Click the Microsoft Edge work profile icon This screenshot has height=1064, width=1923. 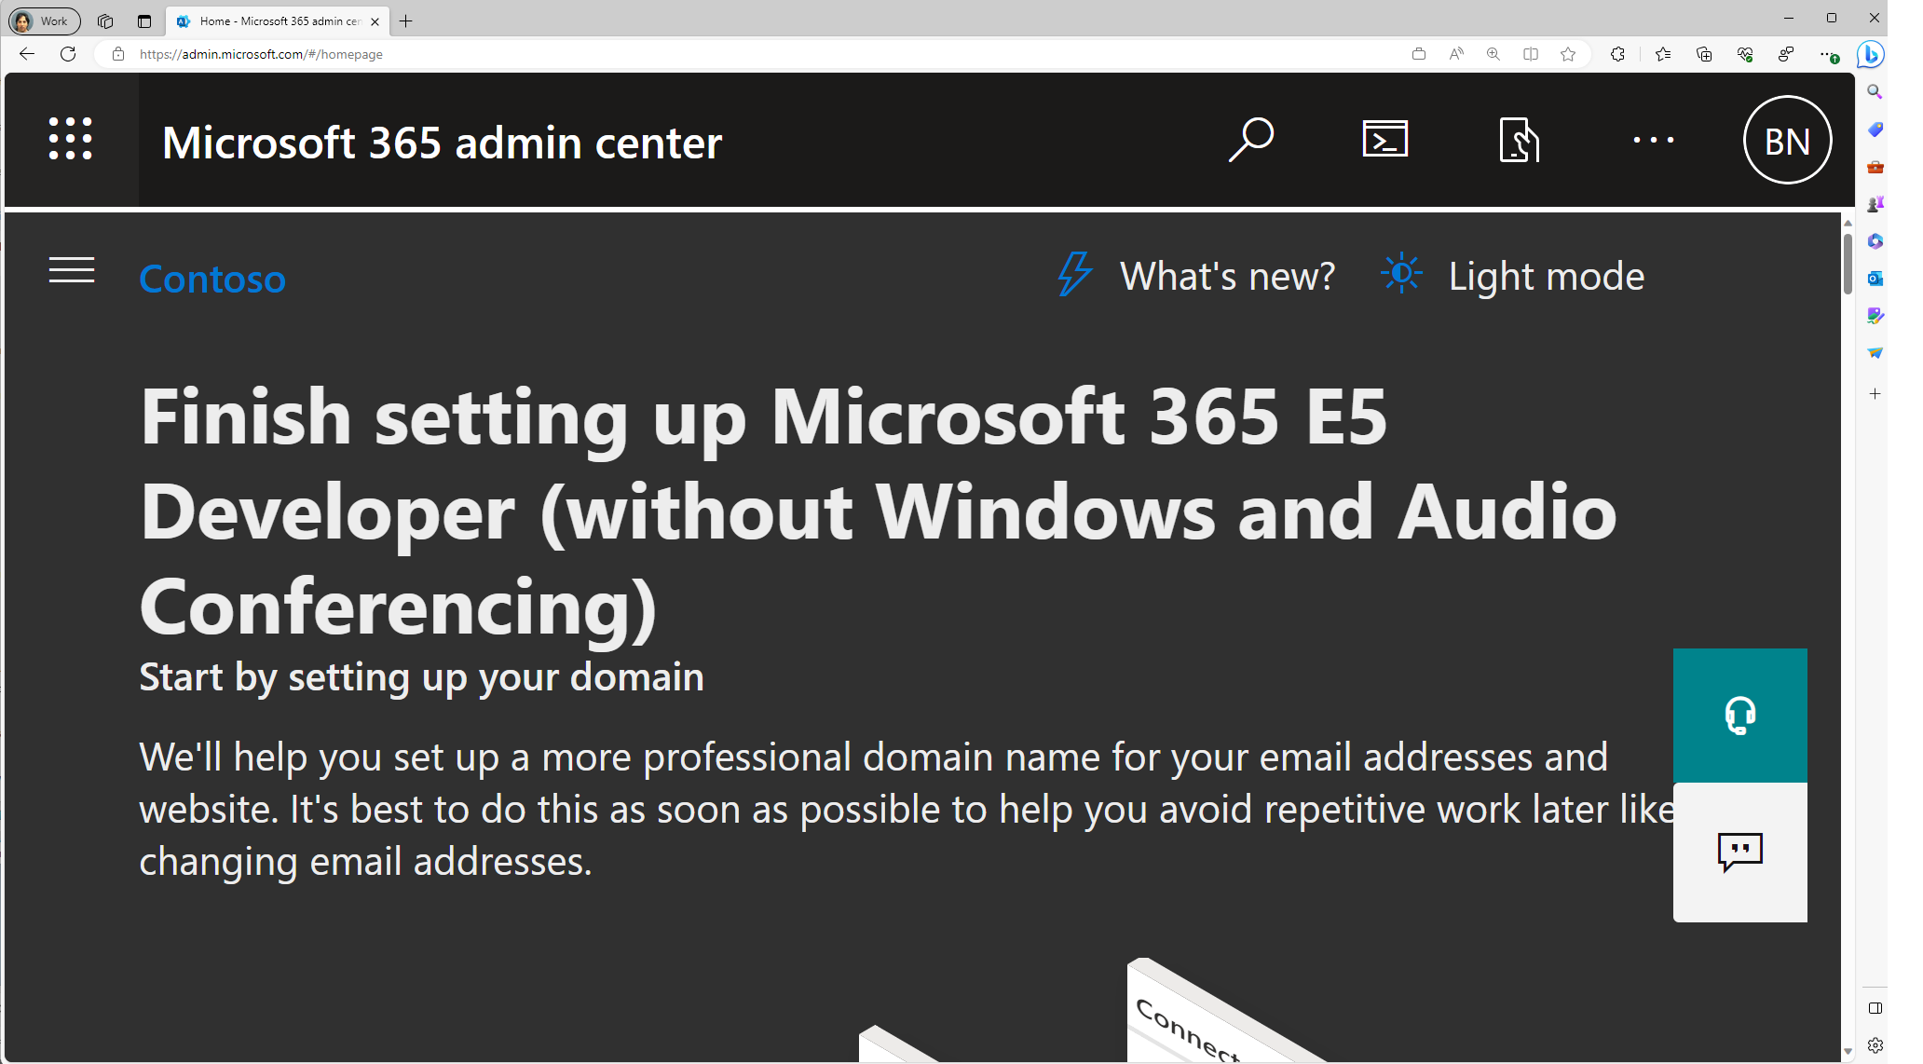point(43,20)
